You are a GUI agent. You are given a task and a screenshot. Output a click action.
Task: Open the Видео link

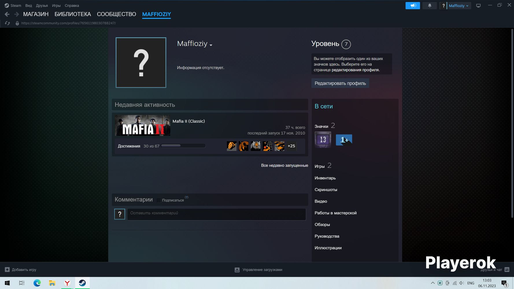coord(321,201)
